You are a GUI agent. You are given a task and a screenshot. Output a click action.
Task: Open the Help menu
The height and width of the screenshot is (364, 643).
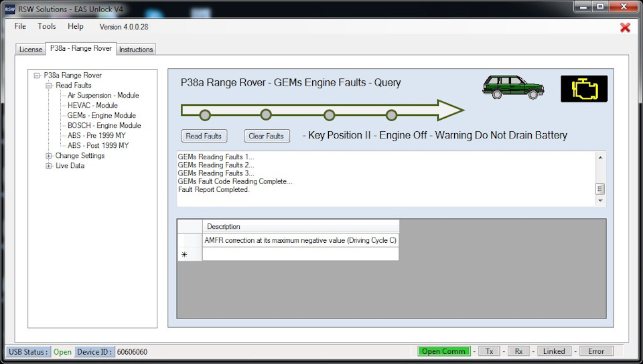(x=76, y=26)
